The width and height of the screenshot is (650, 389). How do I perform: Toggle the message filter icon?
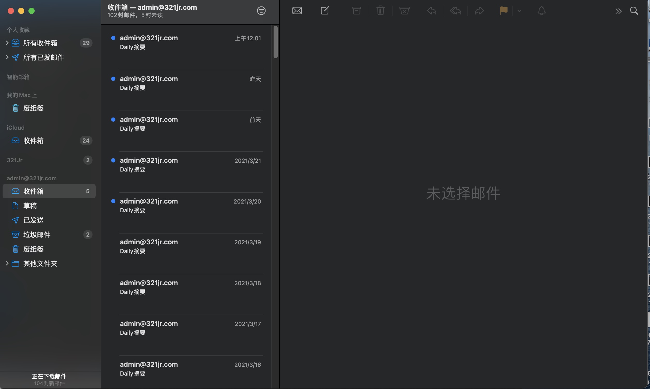pyautogui.click(x=261, y=11)
